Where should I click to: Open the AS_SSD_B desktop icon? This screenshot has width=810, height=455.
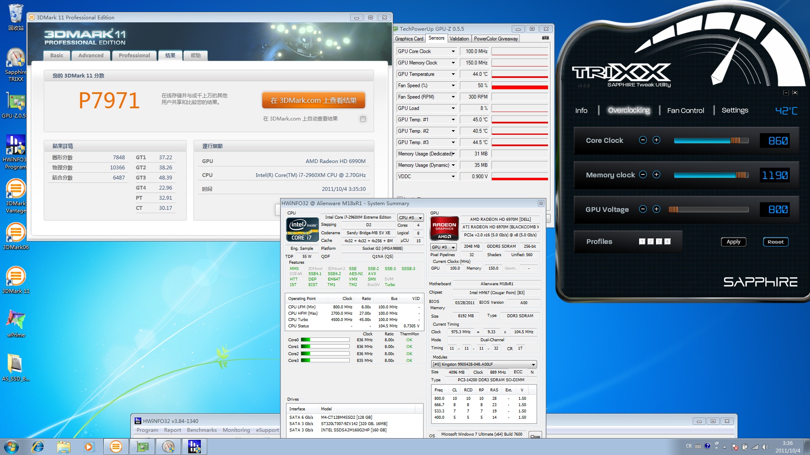pos(16,367)
